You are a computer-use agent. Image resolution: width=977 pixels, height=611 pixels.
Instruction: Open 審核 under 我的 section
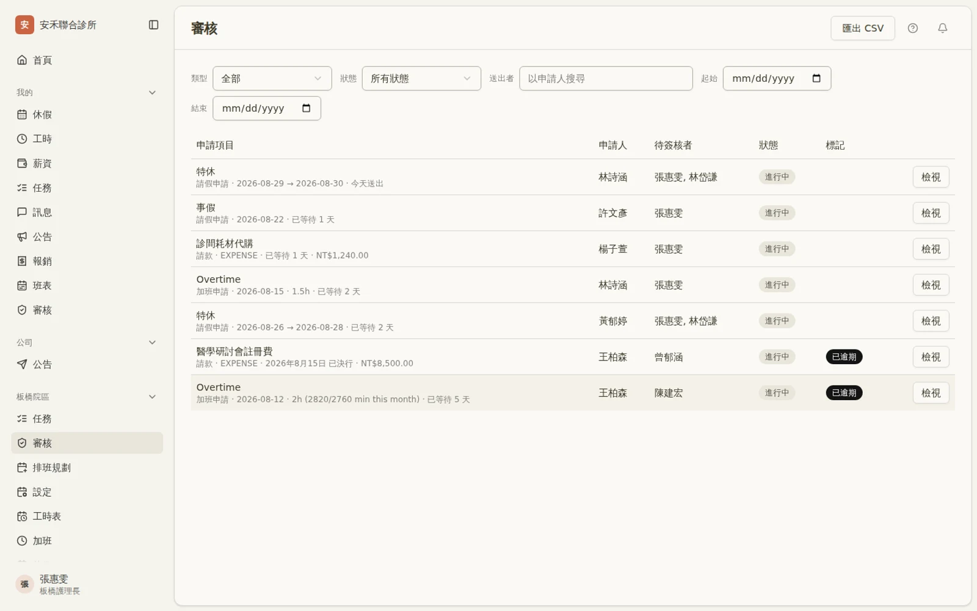pos(87,310)
